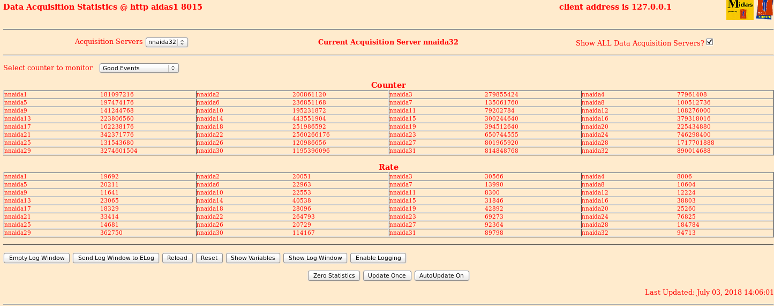Select counter value 200861120 for nnaida2

pyautogui.click(x=309, y=94)
